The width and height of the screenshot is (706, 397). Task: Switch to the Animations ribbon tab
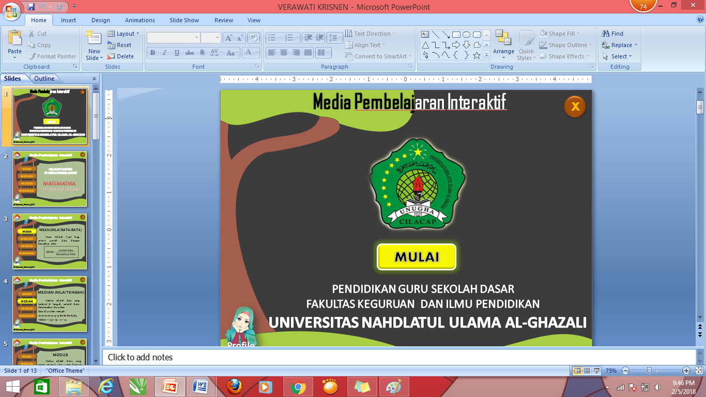[x=140, y=20]
